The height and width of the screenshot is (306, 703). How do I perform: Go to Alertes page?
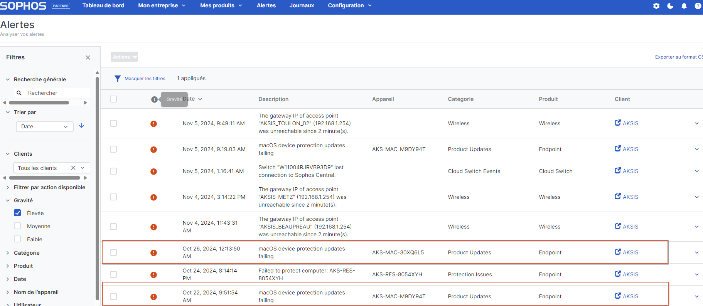[x=266, y=5]
